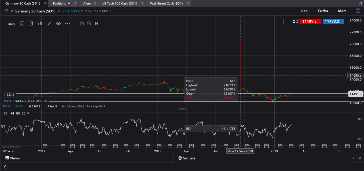Click the Positions count badge 0

point(69,3)
